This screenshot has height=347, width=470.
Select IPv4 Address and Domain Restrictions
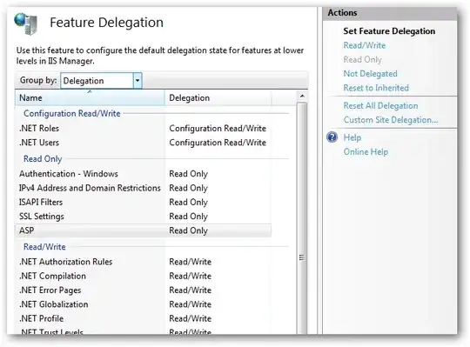(144, 188)
